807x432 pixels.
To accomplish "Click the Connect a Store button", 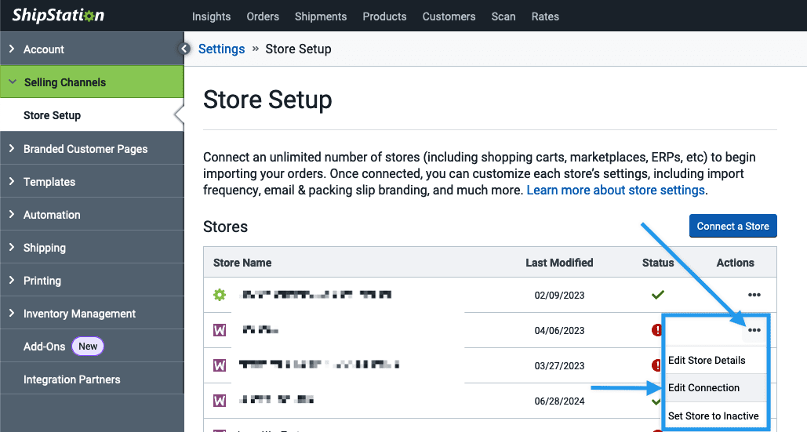I will tap(732, 226).
